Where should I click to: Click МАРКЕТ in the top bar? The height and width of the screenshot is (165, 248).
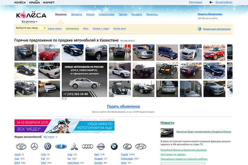coord(49,2)
